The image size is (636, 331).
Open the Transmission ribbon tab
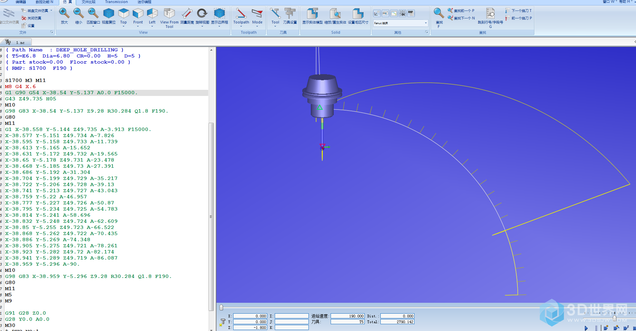(116, 2)
